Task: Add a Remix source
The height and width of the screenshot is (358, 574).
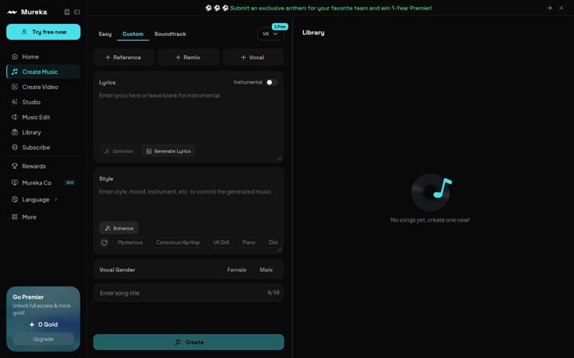Action: (188, 57)
